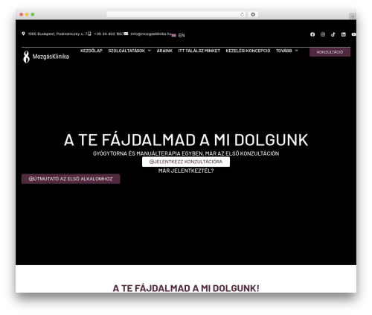Switch language to EN
Image resolution: width=372 pixels, height=315 pixels.
pyautogui.click(x=182, y=35)
